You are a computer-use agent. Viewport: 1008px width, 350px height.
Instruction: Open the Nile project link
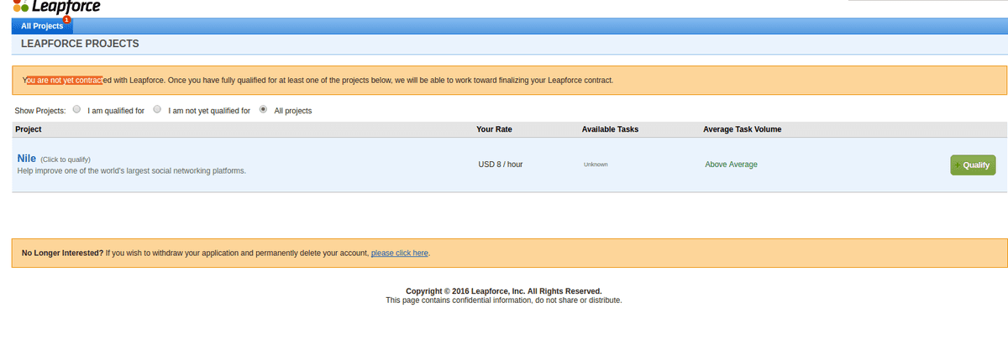point(26,158)
